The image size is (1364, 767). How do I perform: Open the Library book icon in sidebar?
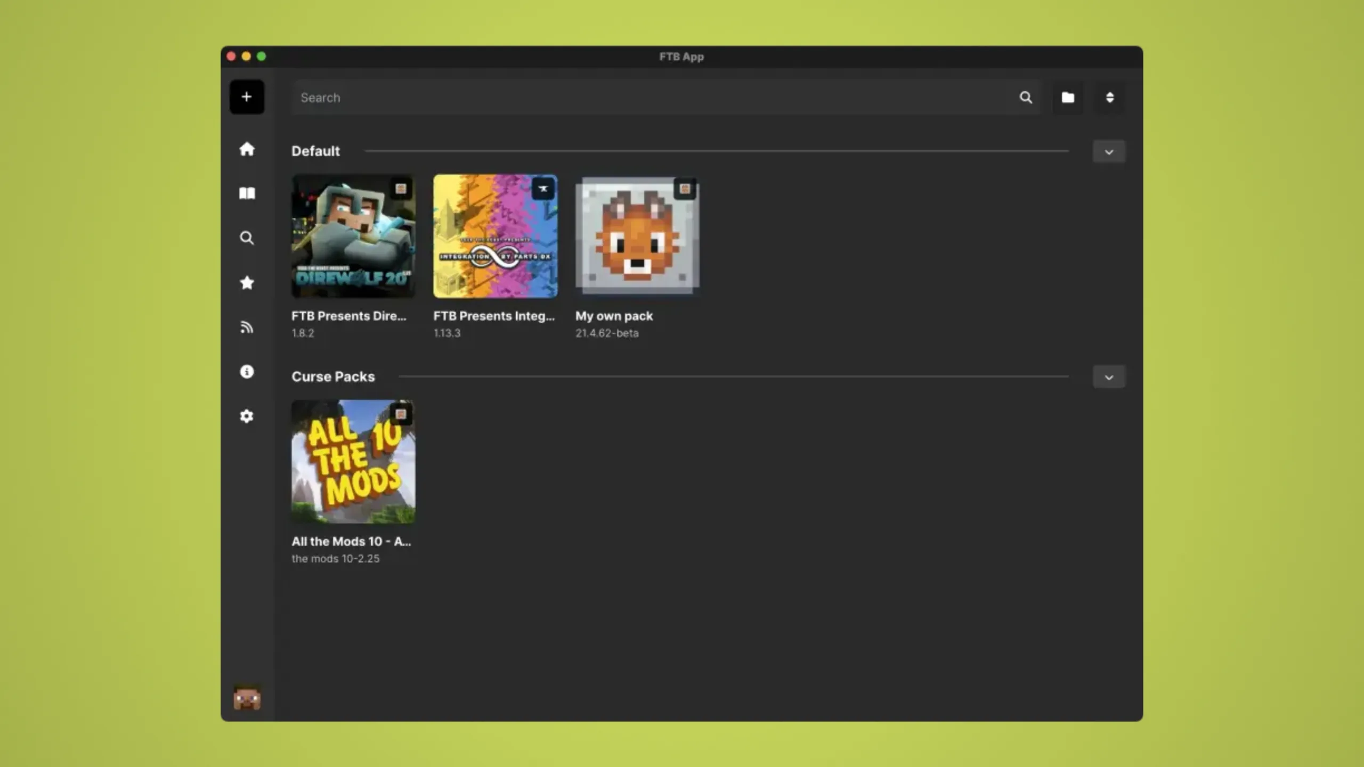tap(247, 193)
